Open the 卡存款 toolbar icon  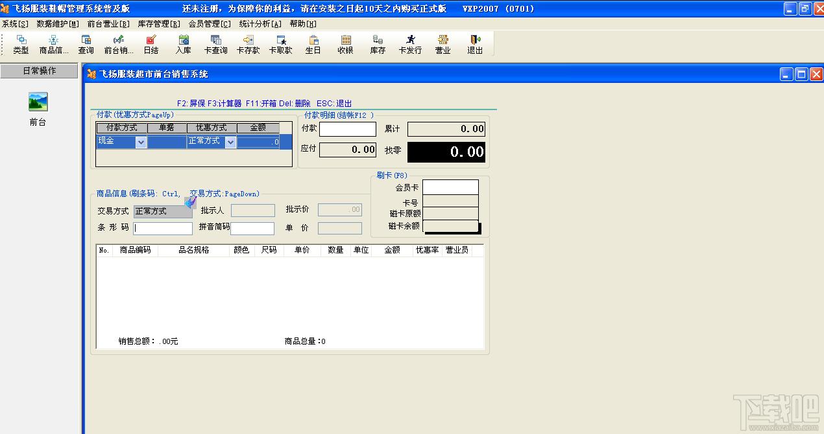(248, 44)
